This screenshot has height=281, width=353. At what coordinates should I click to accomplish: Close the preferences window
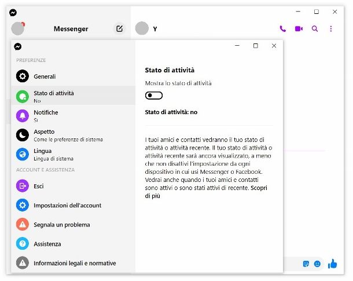[274, 46]
